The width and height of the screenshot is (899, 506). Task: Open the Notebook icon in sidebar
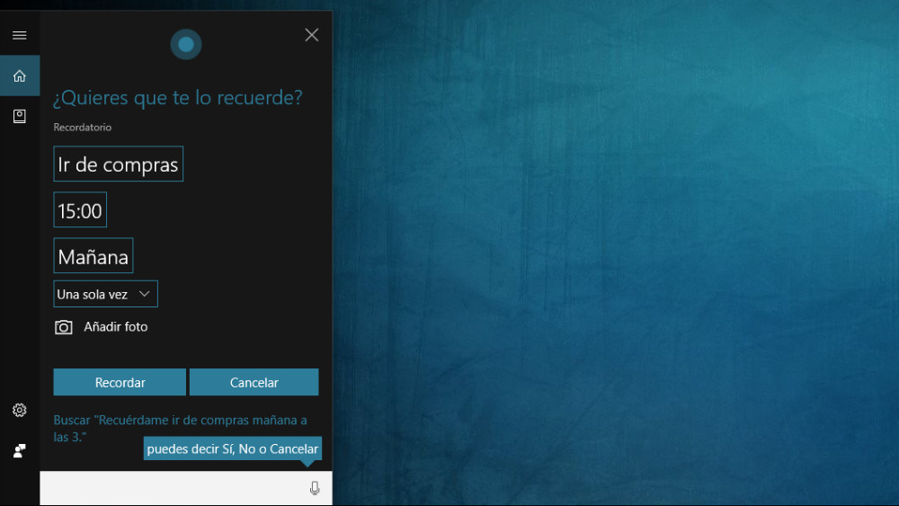pos(20,116)
